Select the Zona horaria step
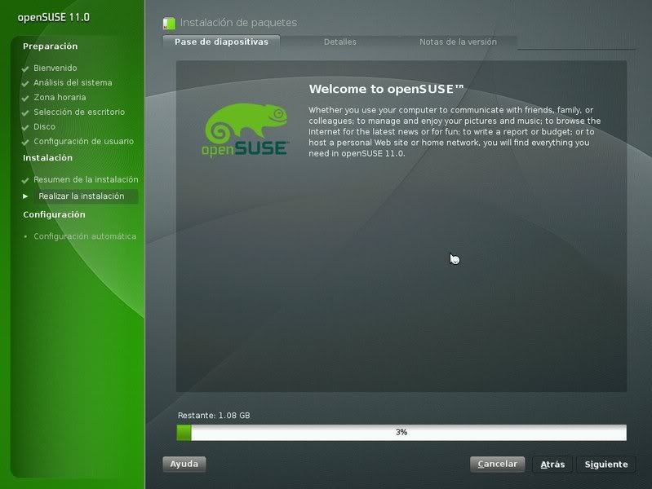Image resolution: width=652 pixels, height=489 pixels. (x=60, y=97)
